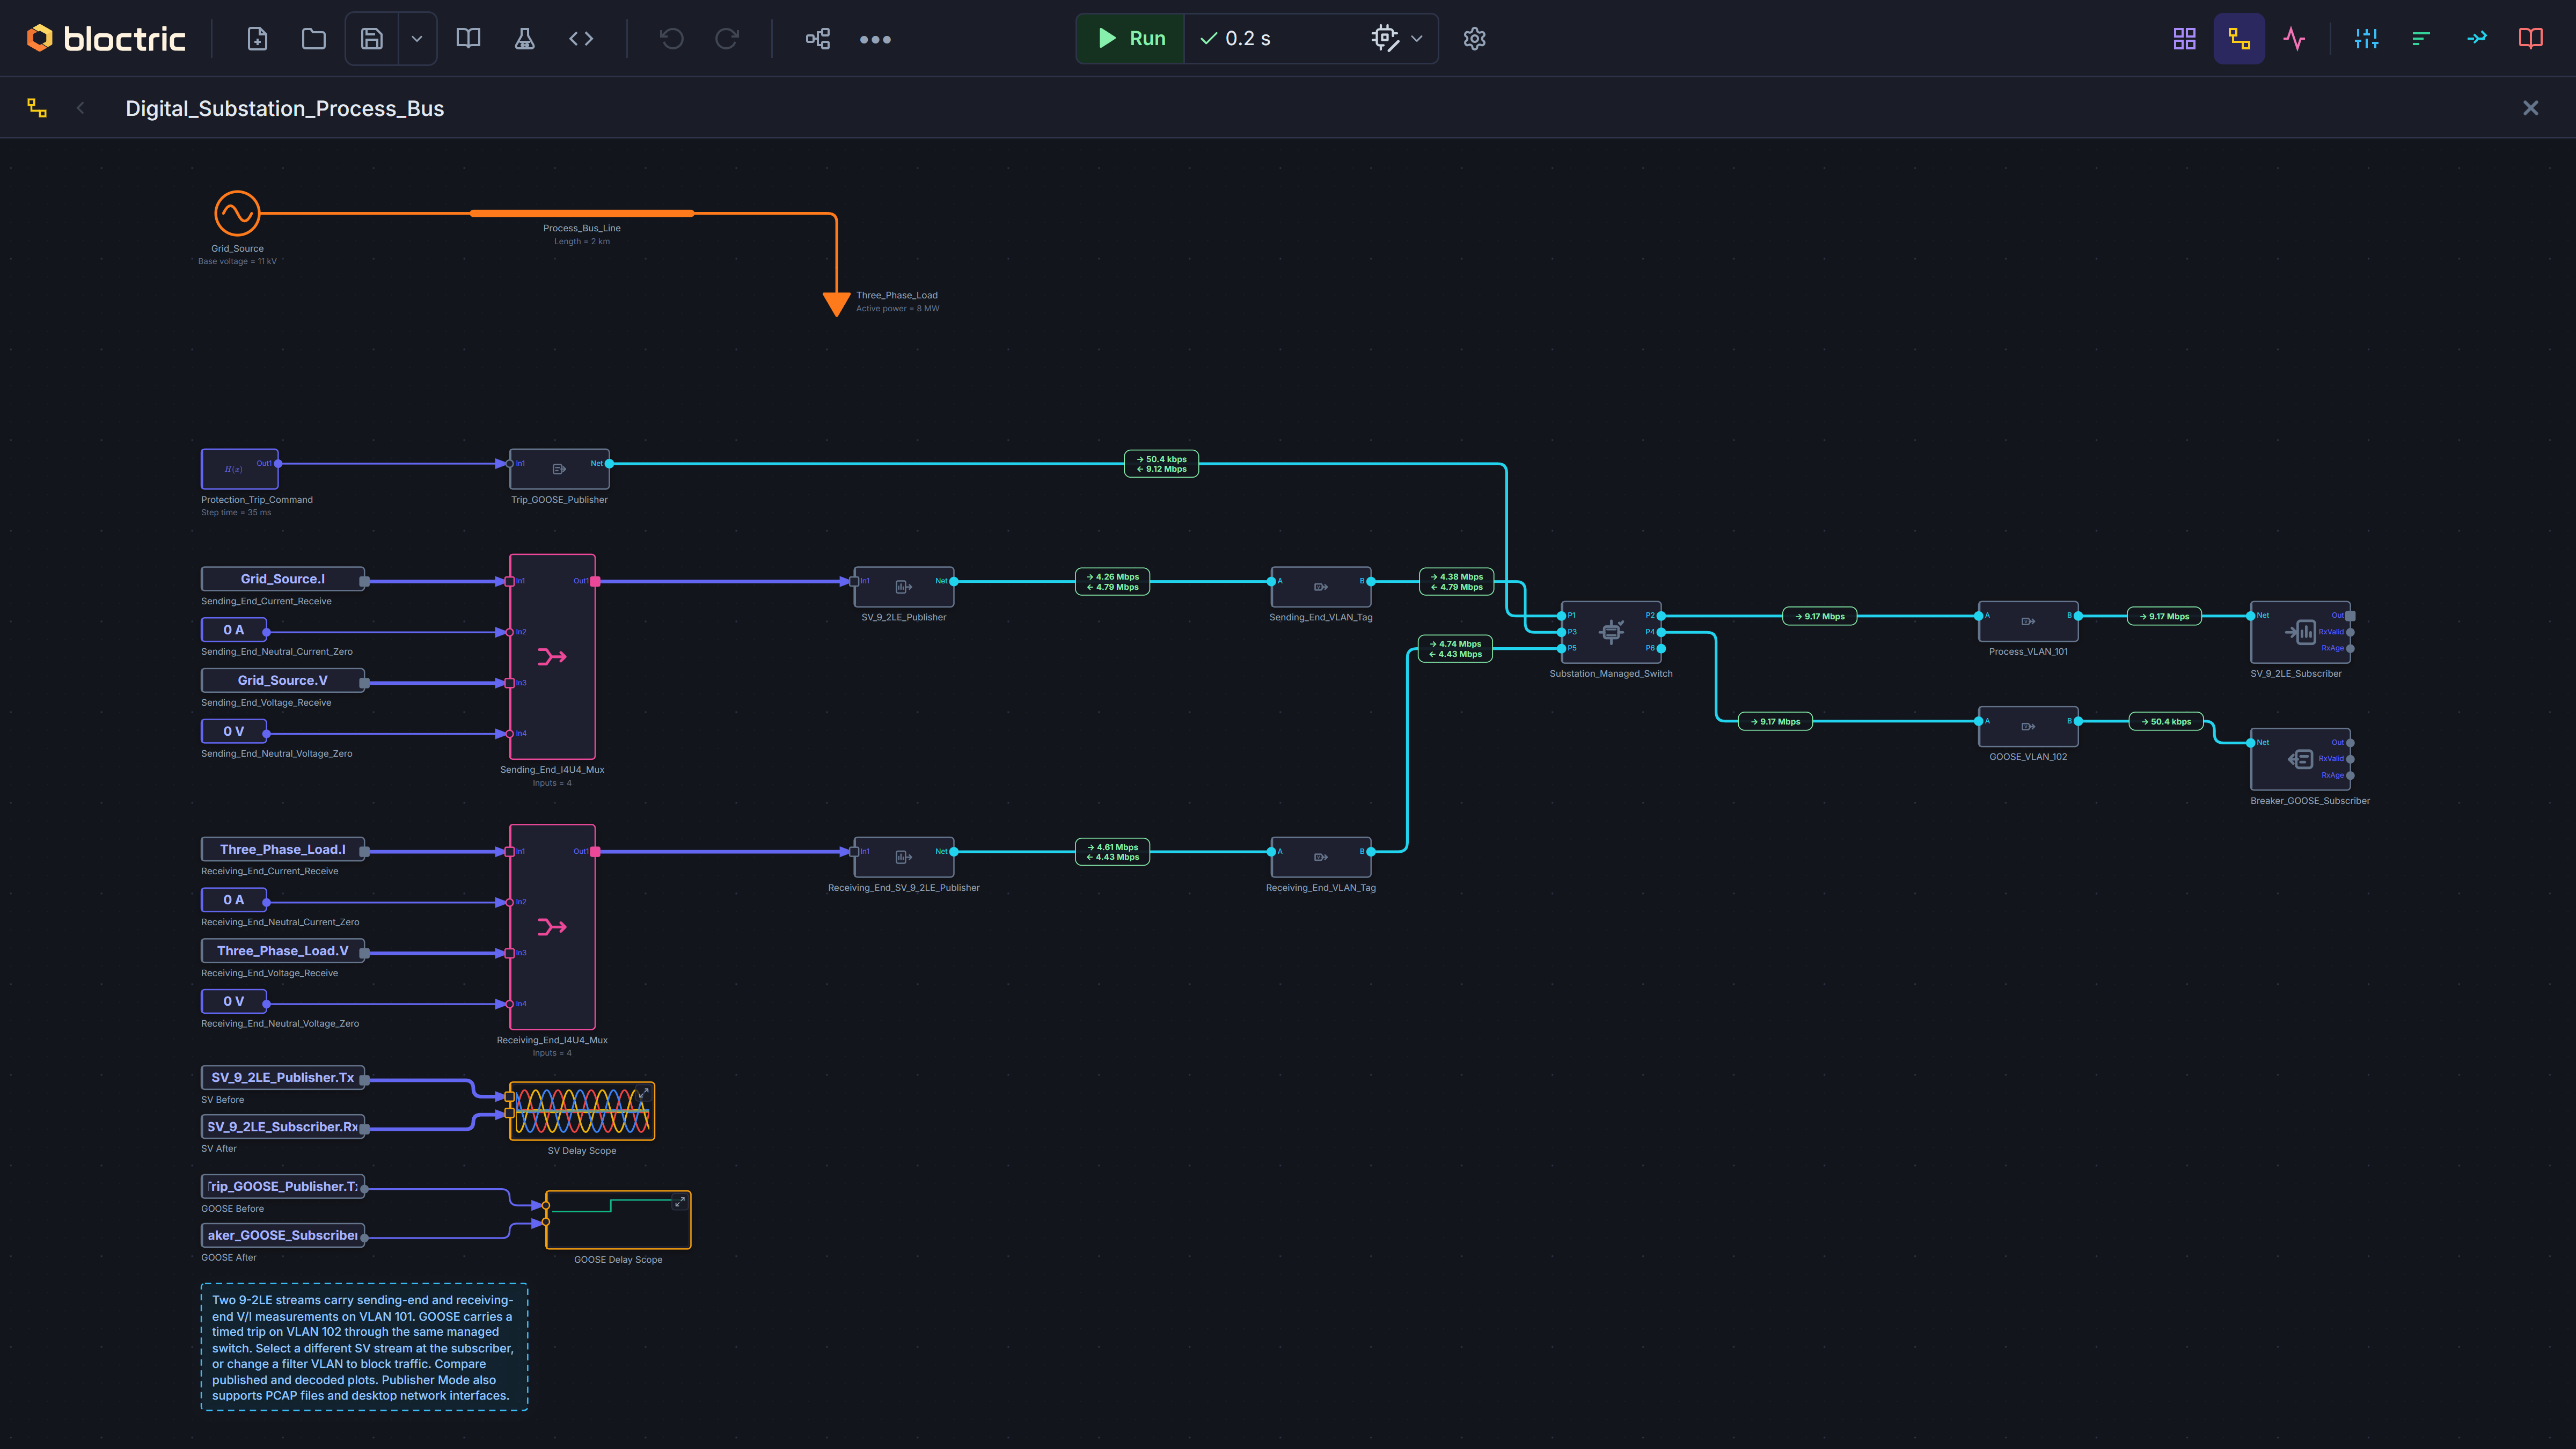Open the solver chip icon
Screen dimensions: 2576x1449
1385,38
